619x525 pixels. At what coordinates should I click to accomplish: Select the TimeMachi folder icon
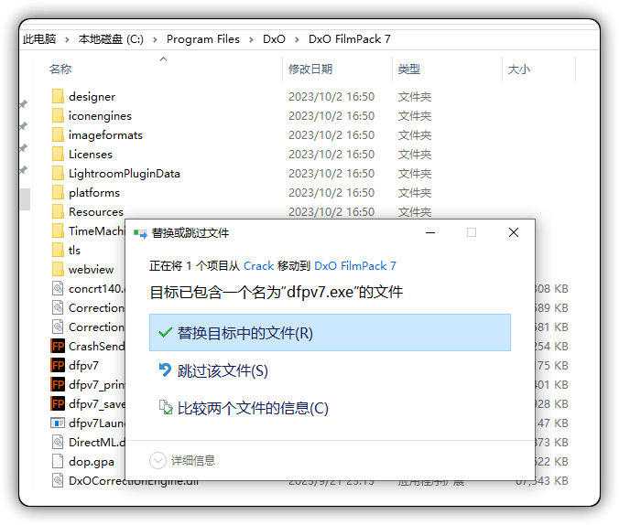58,230
